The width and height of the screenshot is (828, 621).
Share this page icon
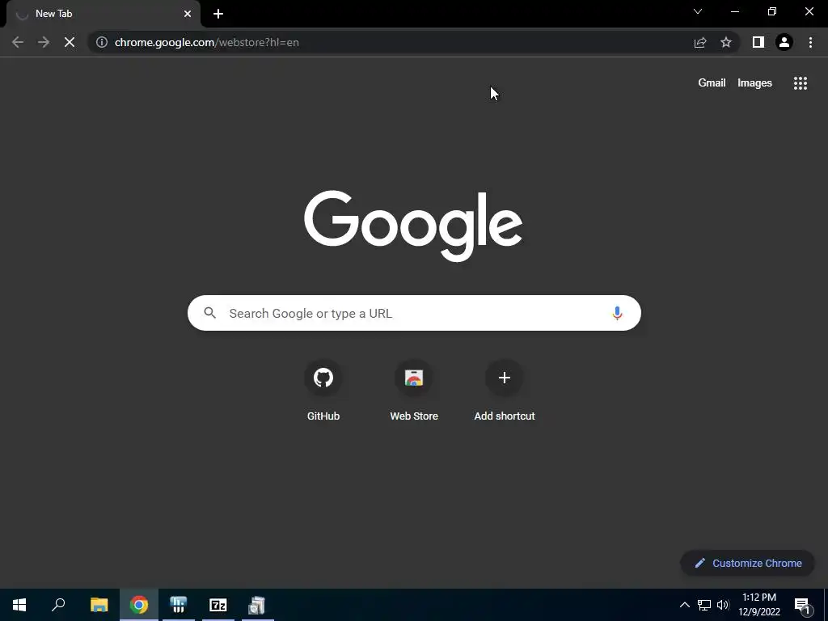click(700, 42)
